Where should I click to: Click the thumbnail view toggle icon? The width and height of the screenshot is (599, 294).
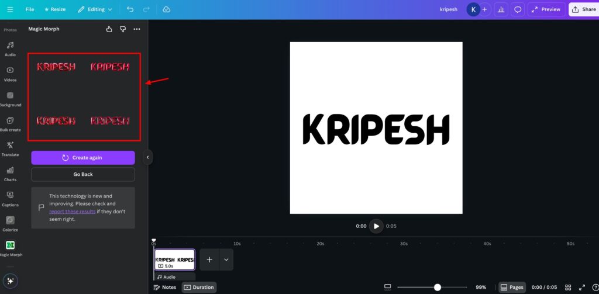tap(387, 287)
